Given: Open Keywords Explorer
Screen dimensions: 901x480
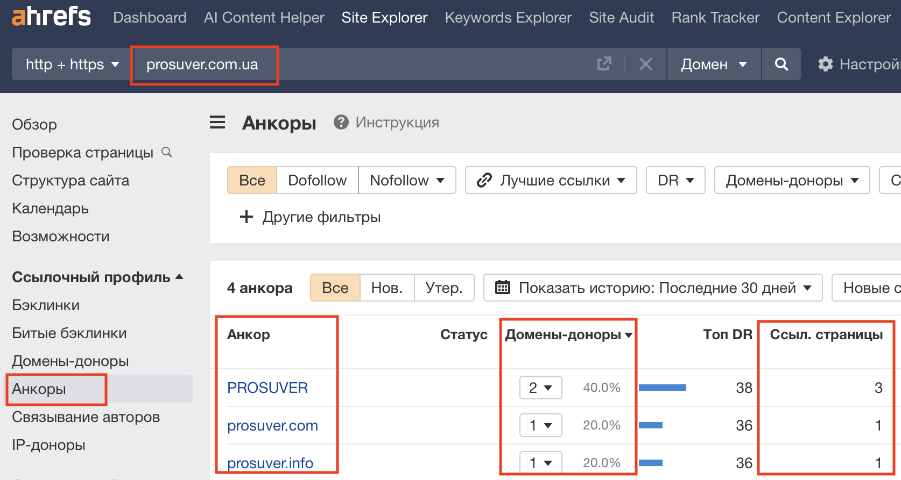Looking at the screenshot, I should click(x=508, y=17).
